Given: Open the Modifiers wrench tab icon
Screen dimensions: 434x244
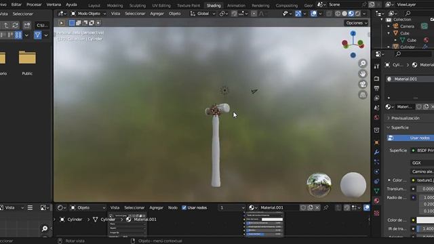Looking at the screenshot, I should 376,152.
